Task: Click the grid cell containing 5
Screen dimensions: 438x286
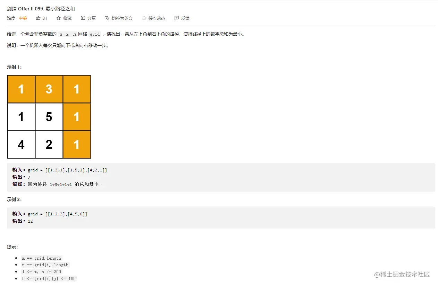Action: click(x=49, y=117)
